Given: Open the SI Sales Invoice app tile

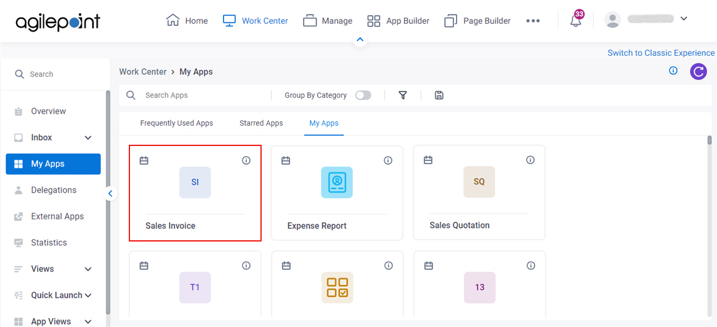Looking at the screenshot, I should (195, 182).
